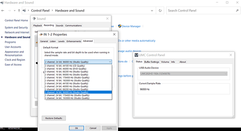The image size is (241, 131).
Task: Choose 16 bit, 176400 Hz option
Action: (x=78, y=77)
